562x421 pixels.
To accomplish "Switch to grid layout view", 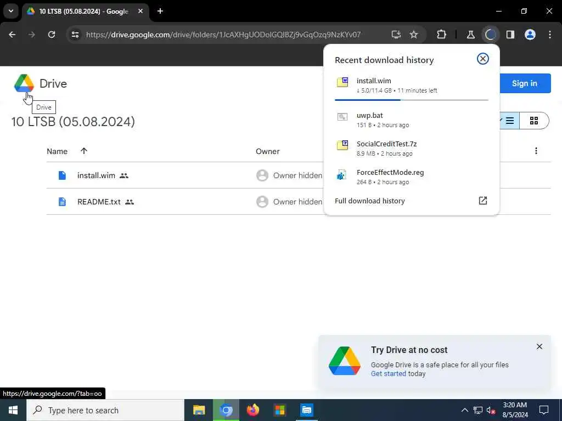I will click(x=533, y=121).
